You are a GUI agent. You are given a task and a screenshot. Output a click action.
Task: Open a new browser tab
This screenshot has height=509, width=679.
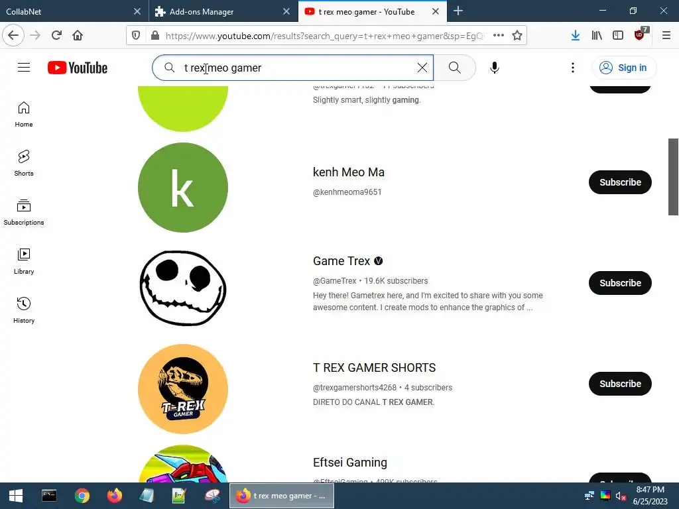click(x=458, y=11)
